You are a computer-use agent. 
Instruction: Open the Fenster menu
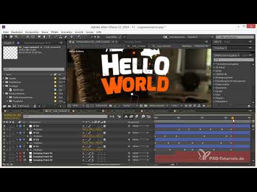click(89, 32)
